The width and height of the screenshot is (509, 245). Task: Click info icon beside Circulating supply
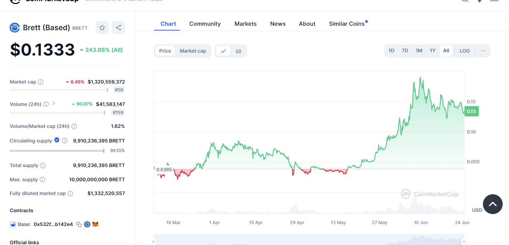[65, 141]
